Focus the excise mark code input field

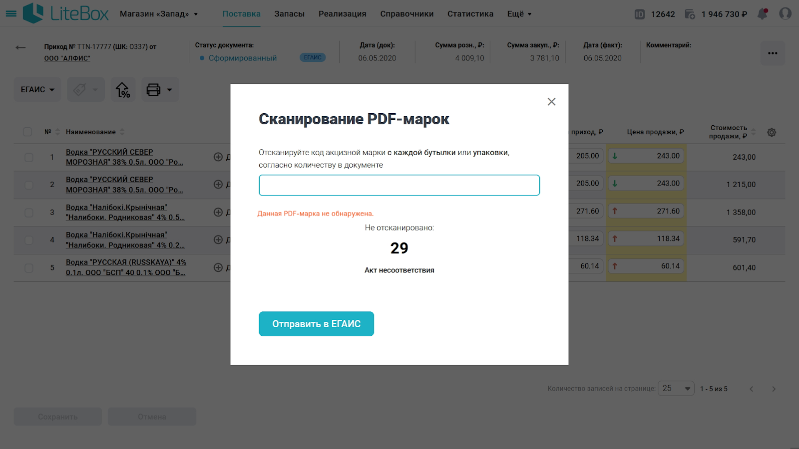pyautogui.click(x=399, y=185)
